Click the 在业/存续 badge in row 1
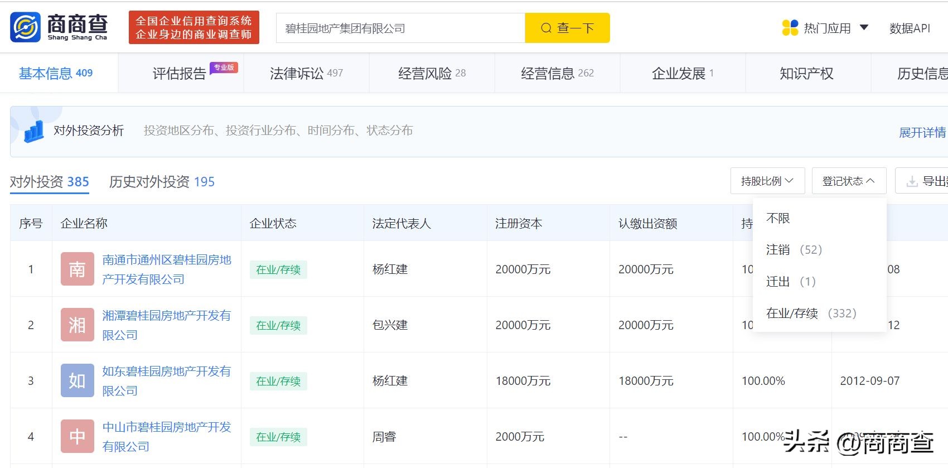Image resolution: width=948 pixels, height=468 pixels. coord(278,269)
